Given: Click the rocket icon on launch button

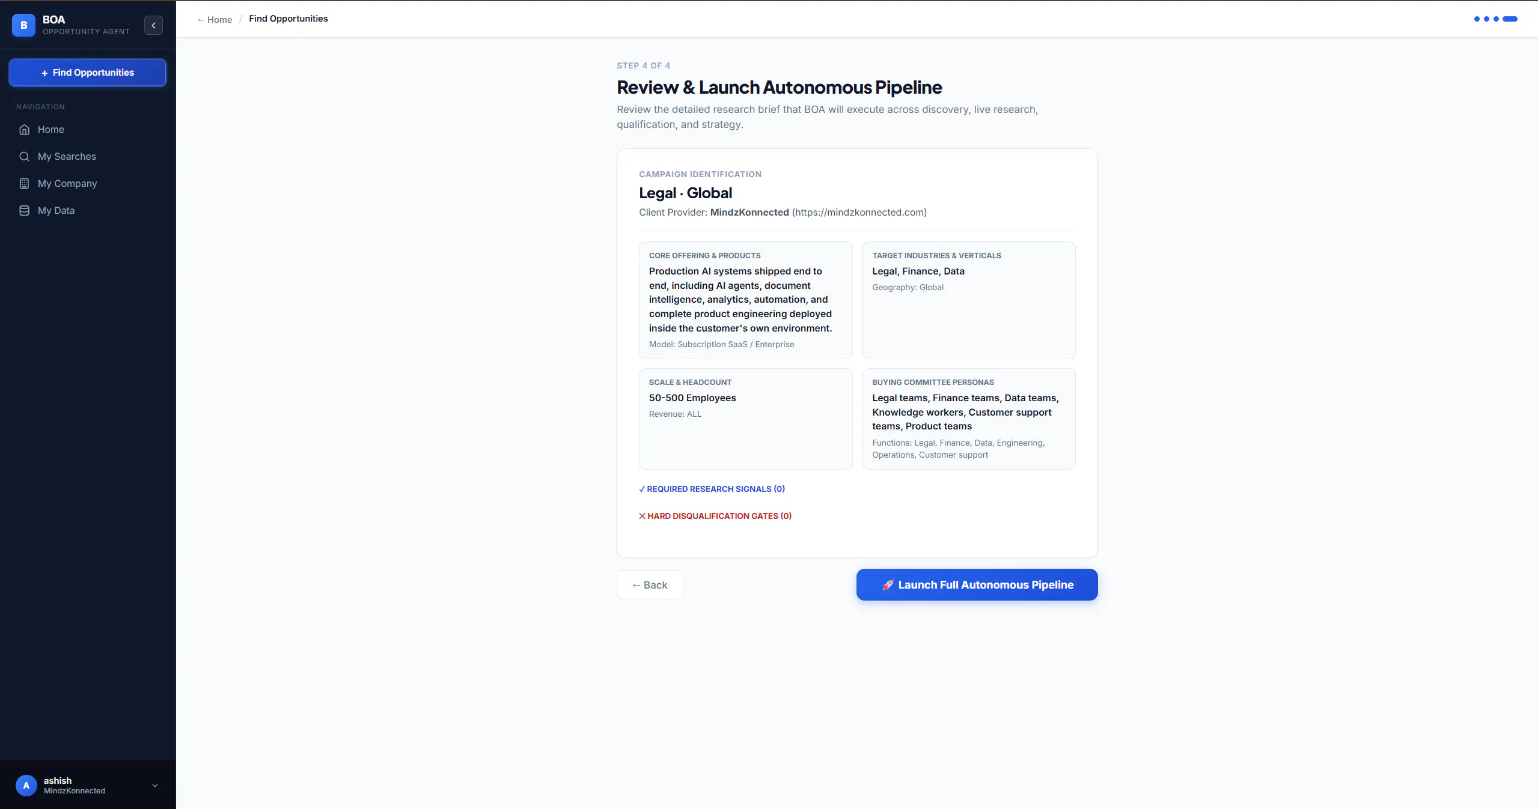Looking at the screenshot, I should (888, 585).
